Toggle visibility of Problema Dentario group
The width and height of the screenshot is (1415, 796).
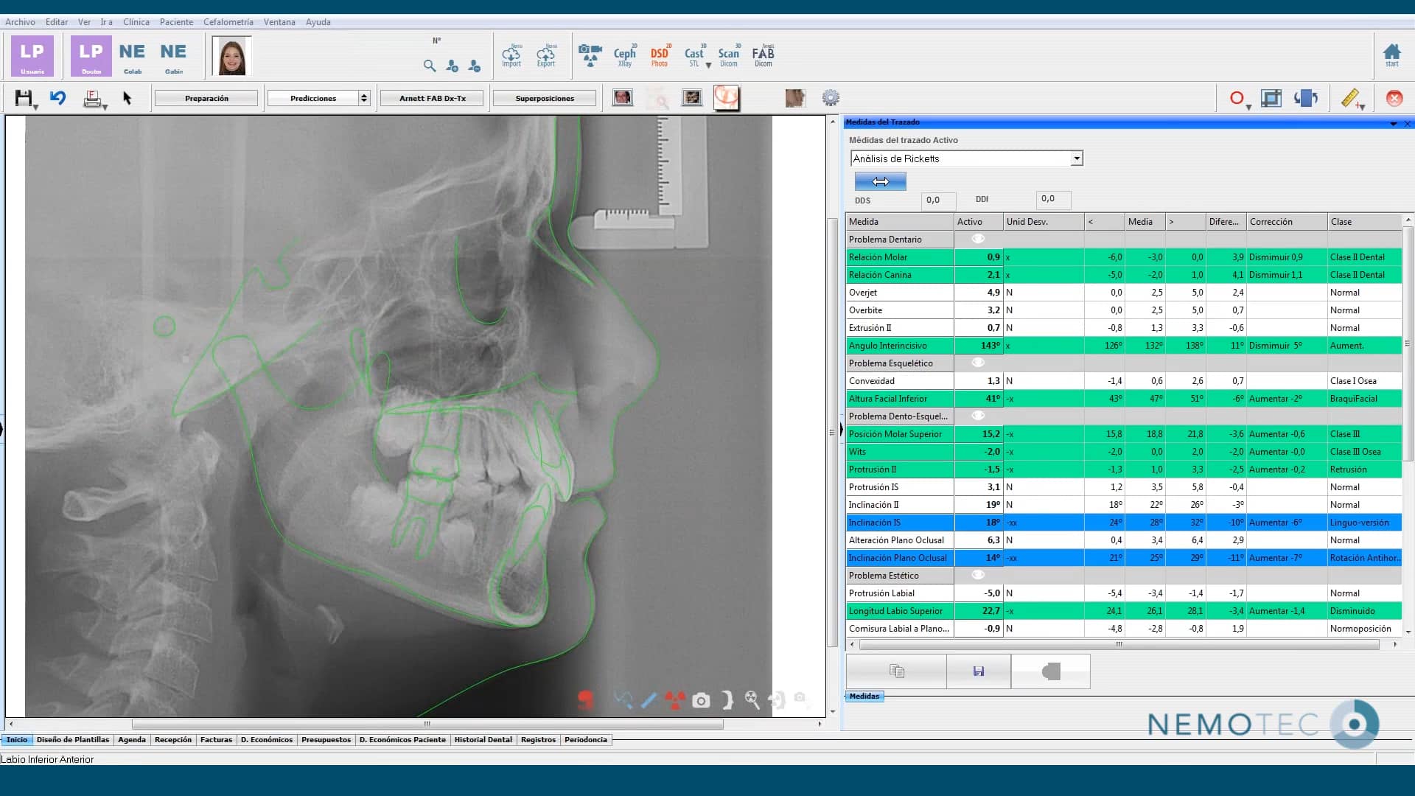[978, 239]
